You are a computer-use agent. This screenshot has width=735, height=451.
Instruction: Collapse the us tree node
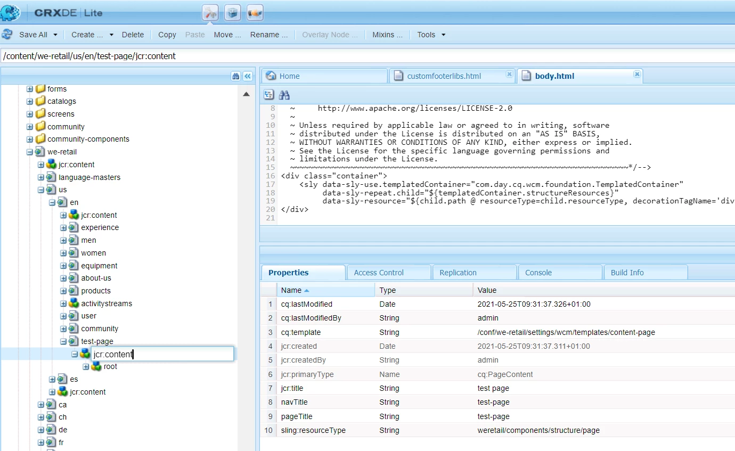click(x=41, y=190)
